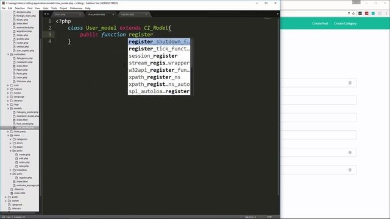390x219 pixels.
Task: Click Create Post link in browser
Action: [320, 23]
